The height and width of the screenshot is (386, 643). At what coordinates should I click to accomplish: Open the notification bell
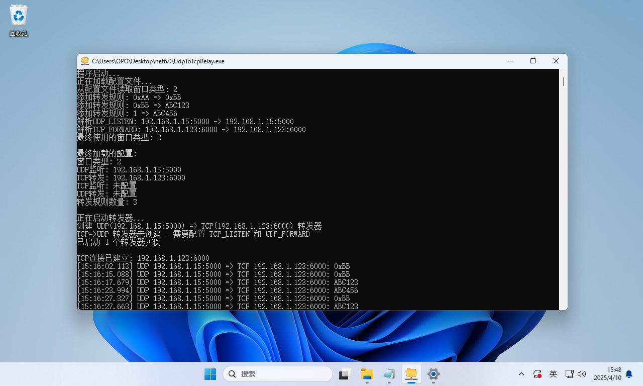coord(628,374)
